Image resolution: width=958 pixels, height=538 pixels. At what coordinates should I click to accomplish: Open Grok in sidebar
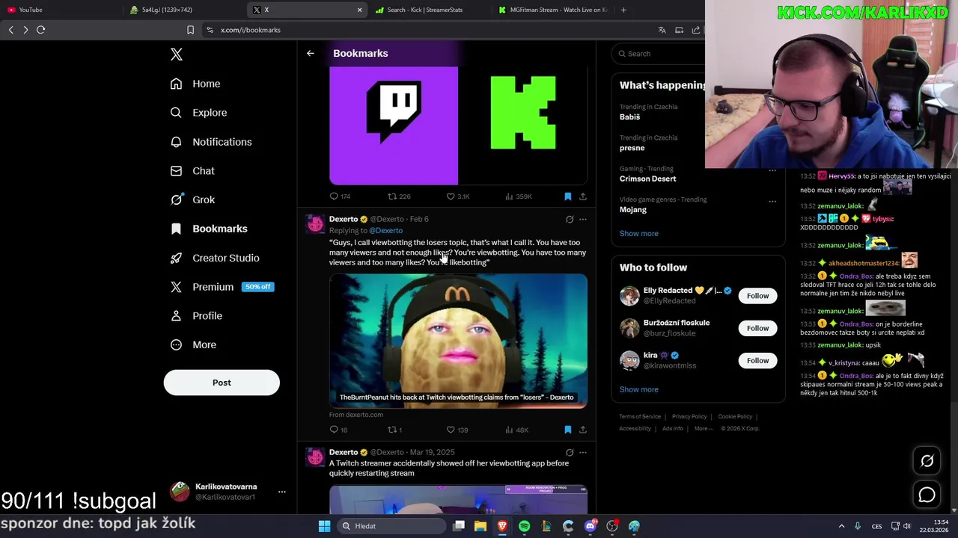pos(192,200)
